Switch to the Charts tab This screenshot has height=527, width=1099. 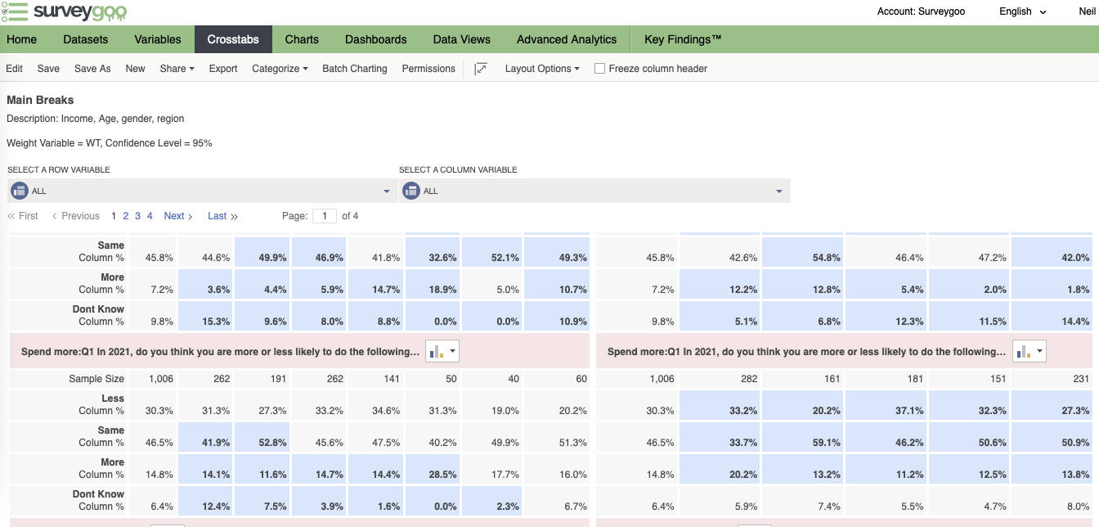coord(302,39)
